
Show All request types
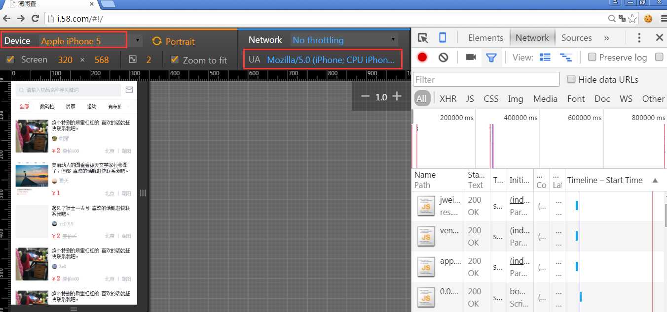click(x=421, y=98)
